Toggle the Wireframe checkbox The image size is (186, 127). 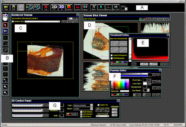(x=81, y=116)
